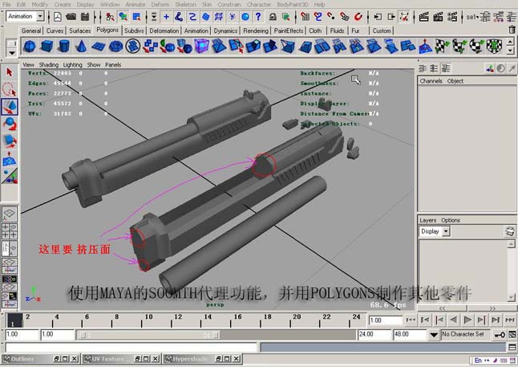Toggle the Channel Box display icon
Image resolution: width=518 pixels, height=367 pixels.
[x=446, y=68]
